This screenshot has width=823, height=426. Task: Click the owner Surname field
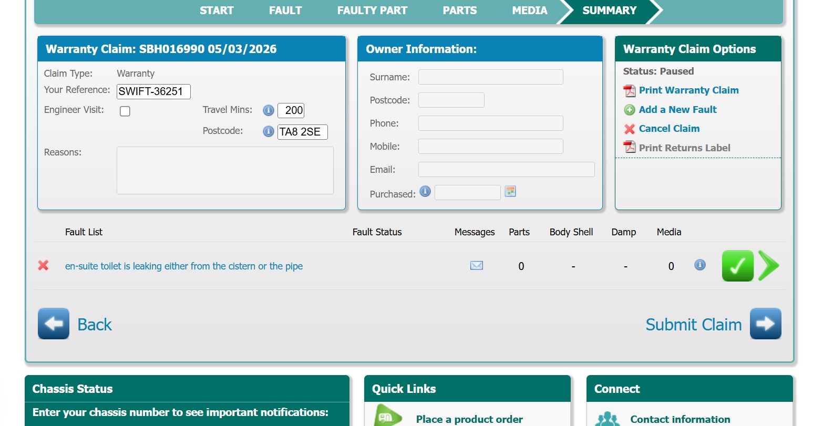[x=491, y=77]
